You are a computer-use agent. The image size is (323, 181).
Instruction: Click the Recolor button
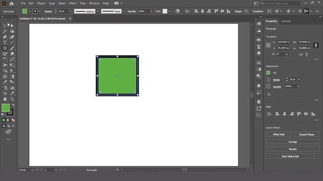pyautogui.click(x=293, y=149)
